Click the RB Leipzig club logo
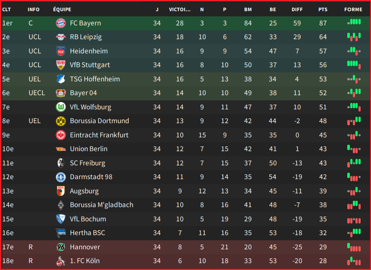Viewport: 371px width, 270px height. point(60,37)
